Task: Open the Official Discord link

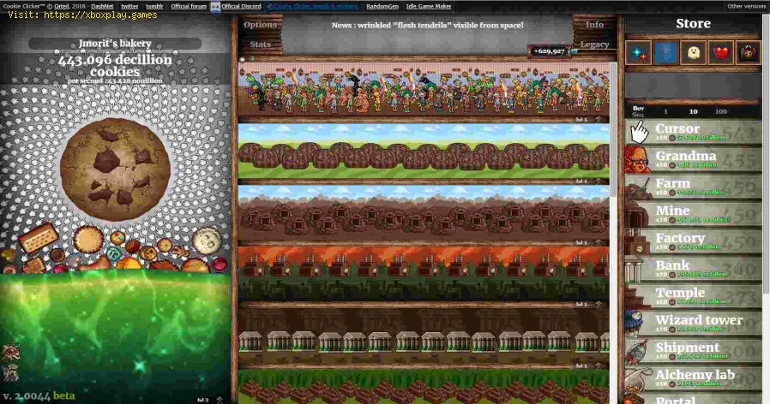Action: pos(239,6)
